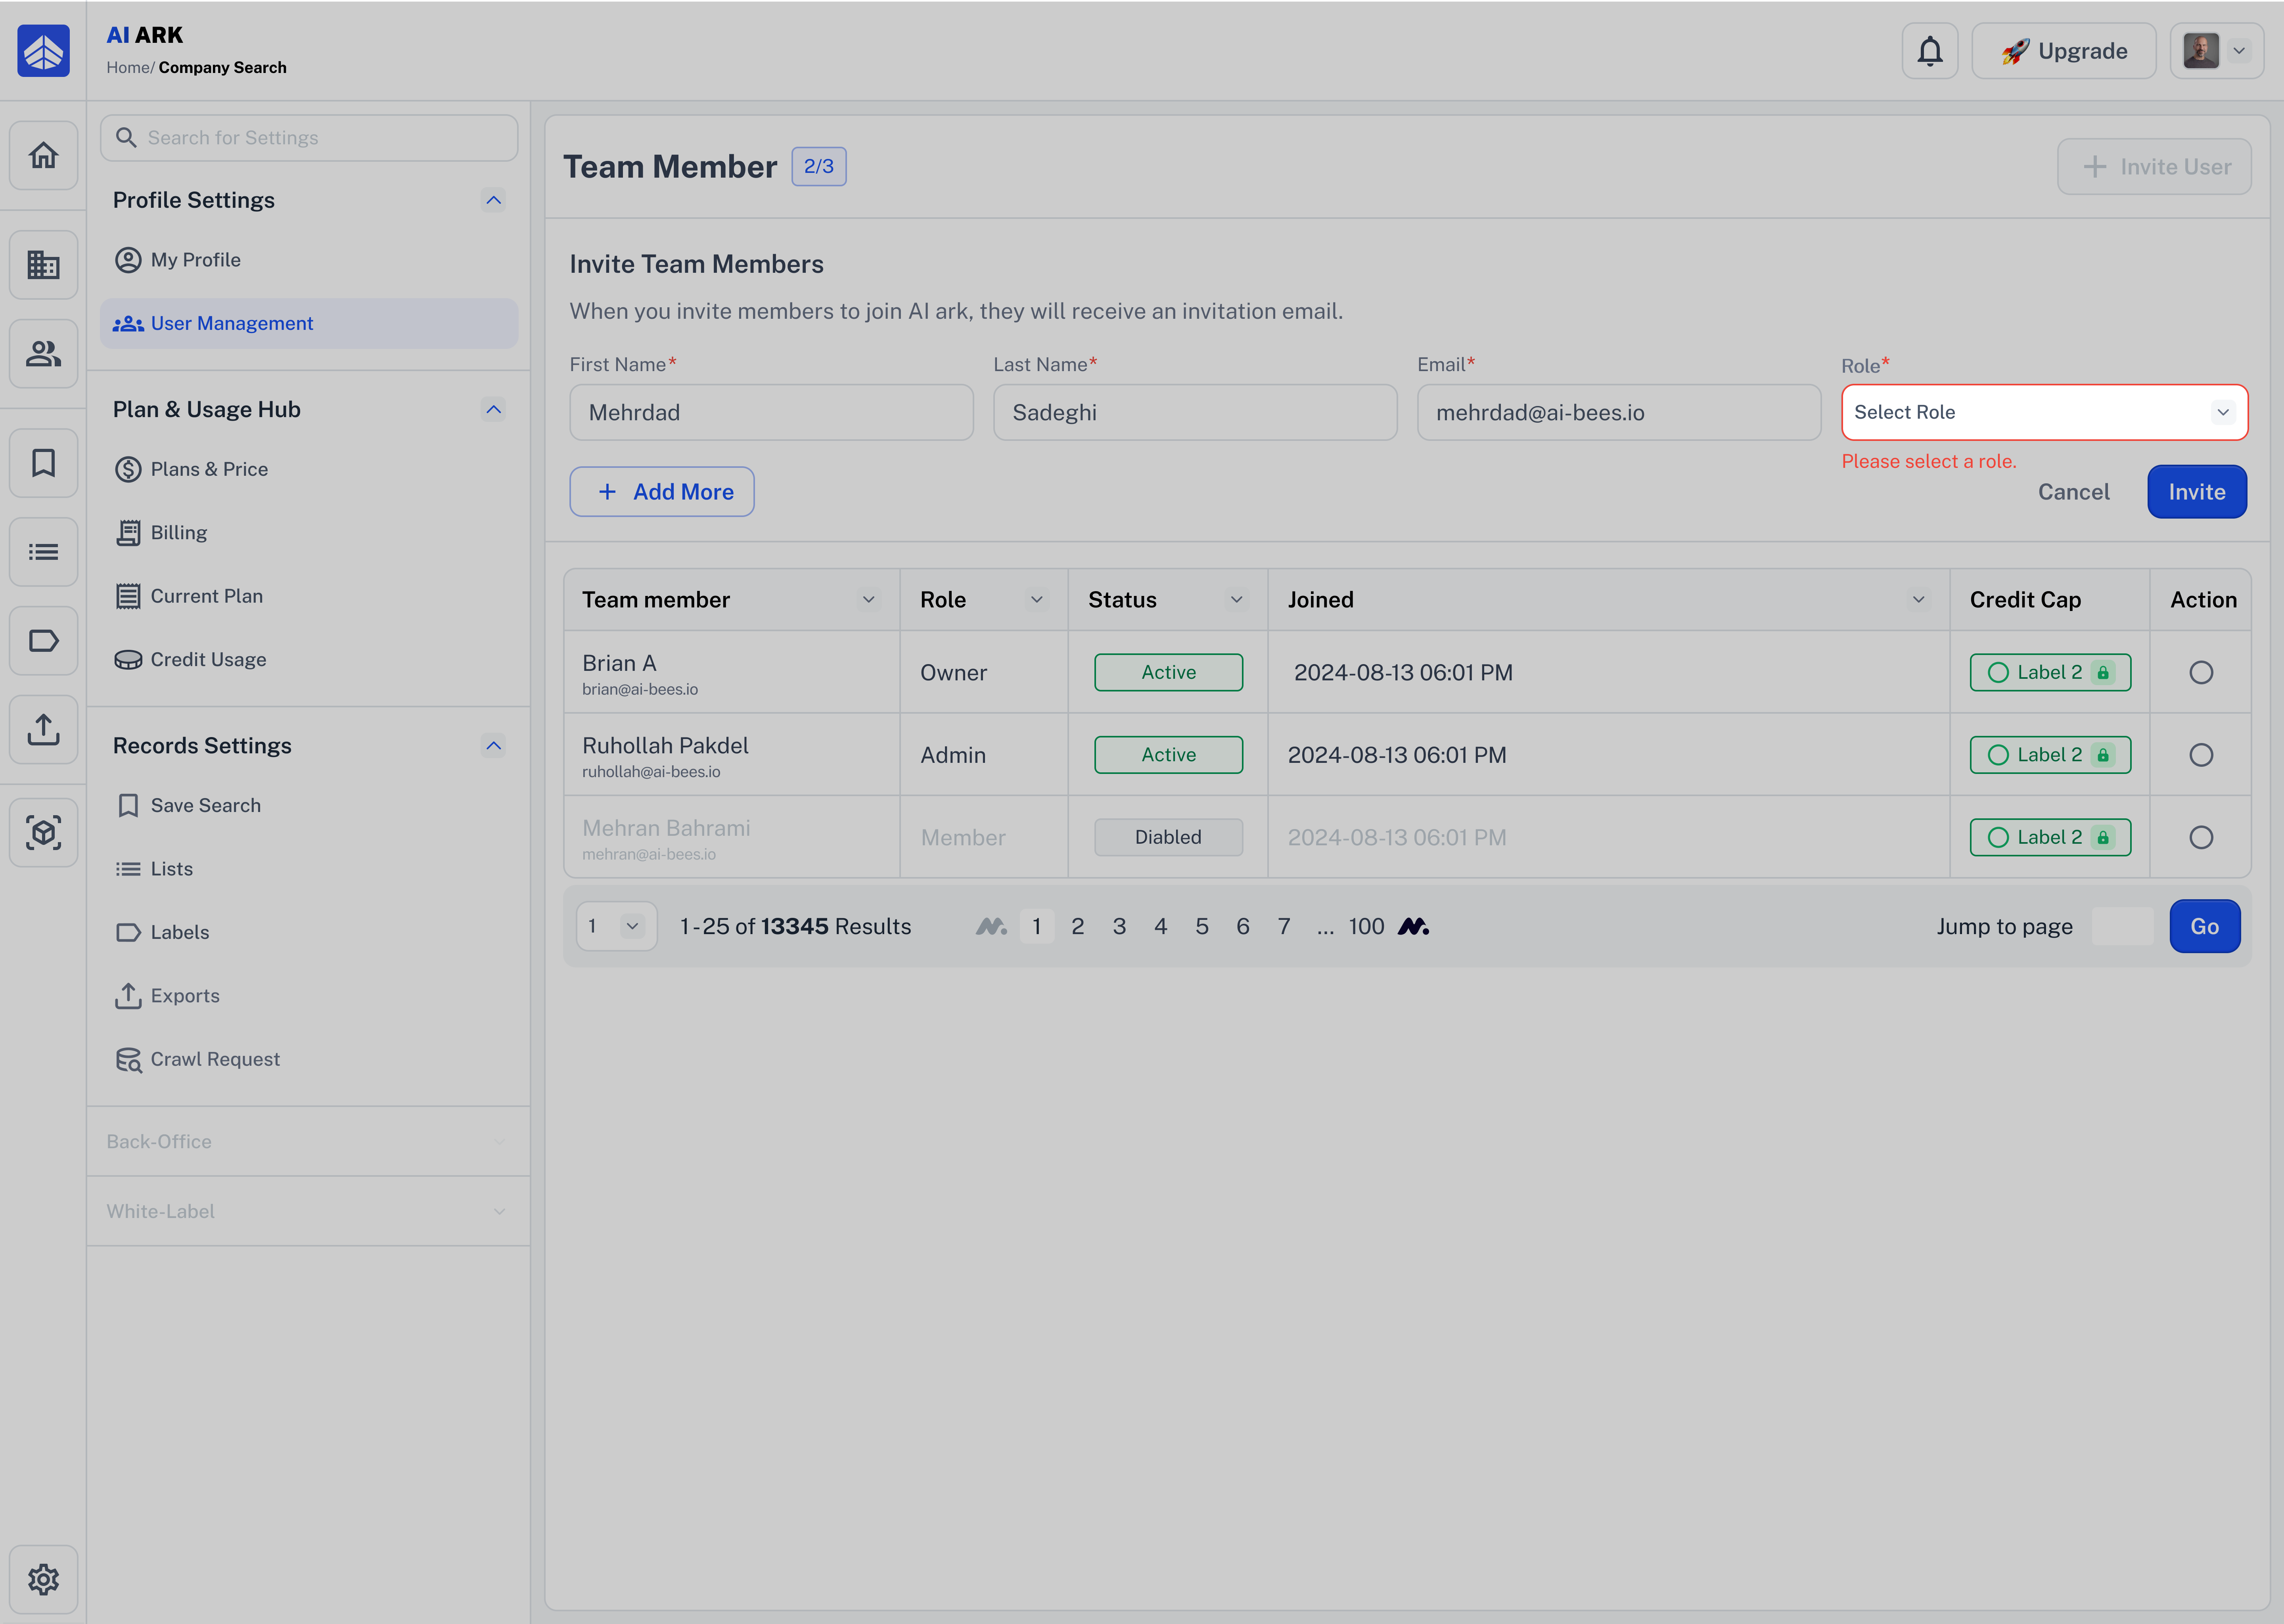Toggle Label 2 circle in Ruhollah Pakdel row
2284x1624 pixels.
pyautogui.click(x=1998, y=755)
